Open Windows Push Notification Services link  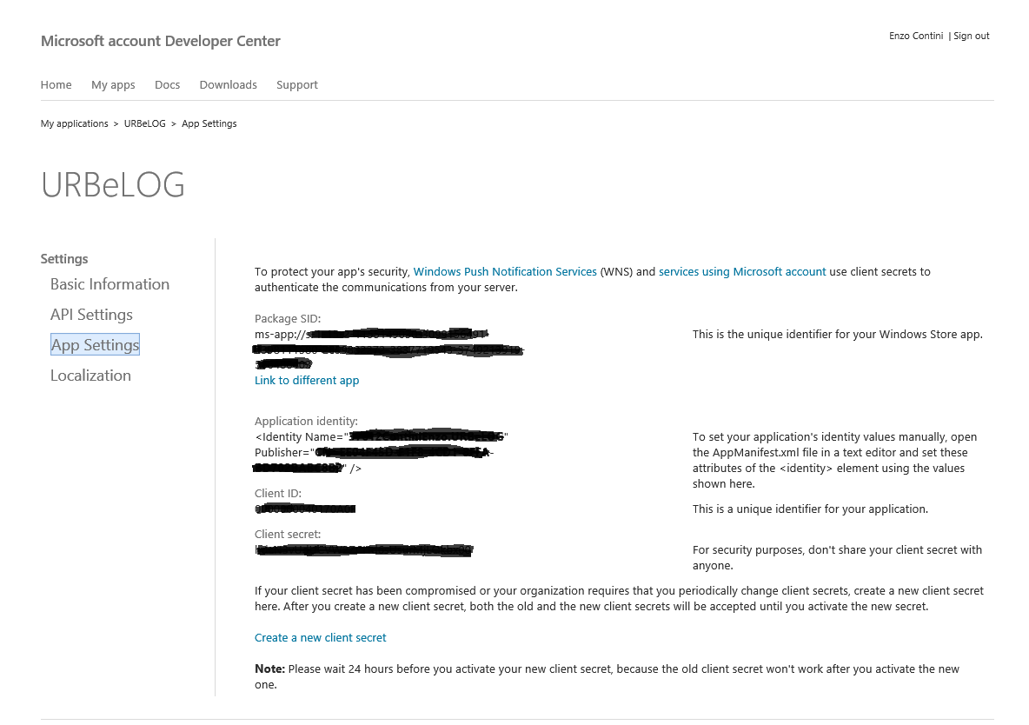point(504,271)
